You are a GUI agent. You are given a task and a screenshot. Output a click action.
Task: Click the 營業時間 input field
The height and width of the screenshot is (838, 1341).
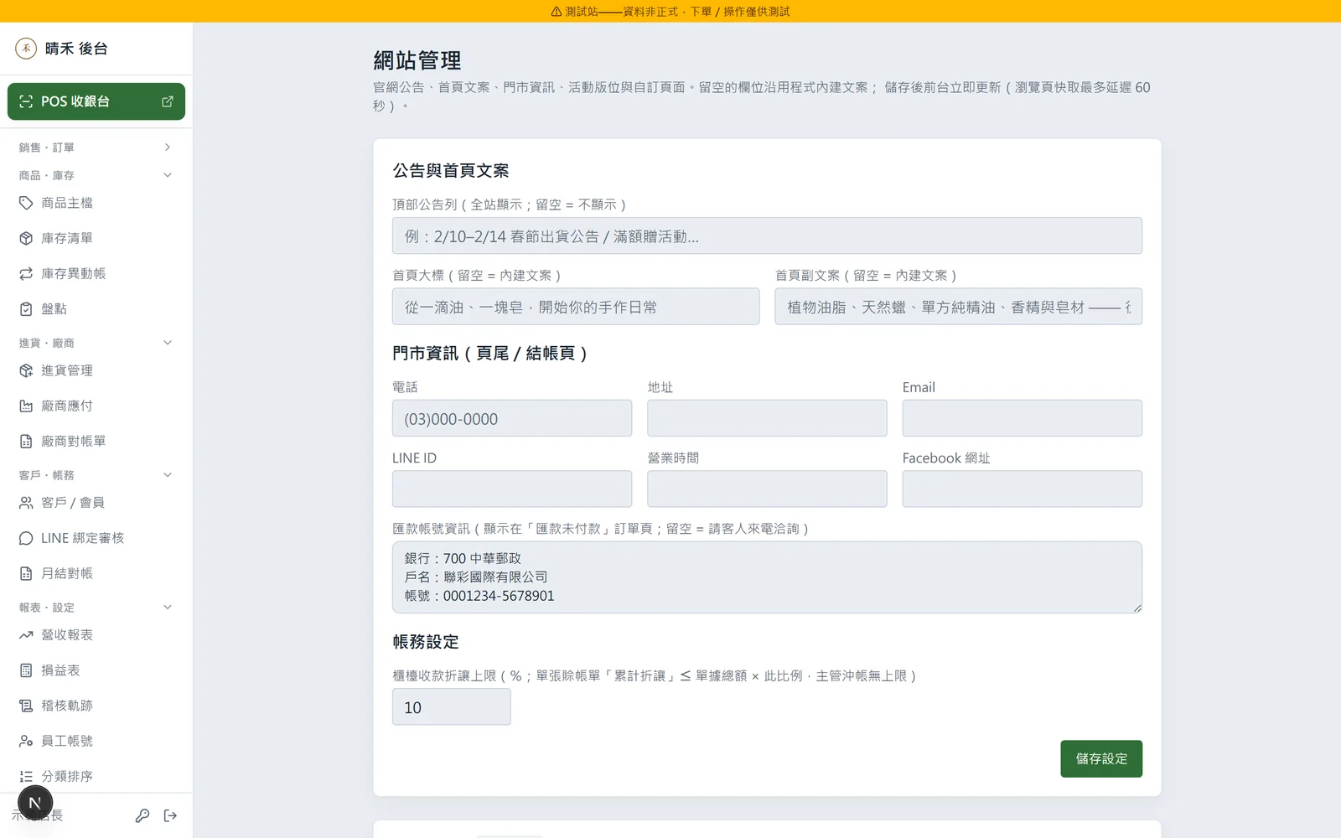pos(767,489)
